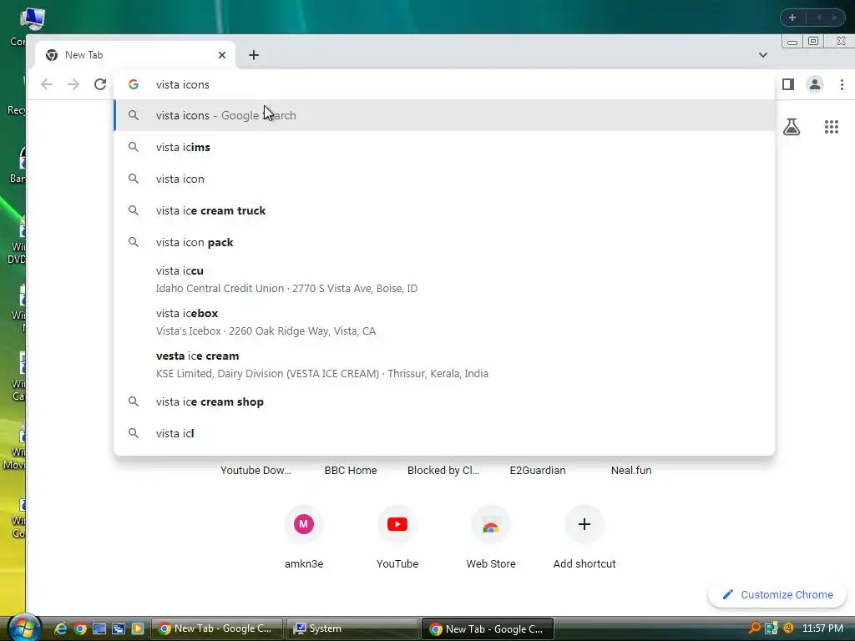Click the Show Desktop quick launch icon
Viewport: 855px width, 641px height.
pos(99,628)
